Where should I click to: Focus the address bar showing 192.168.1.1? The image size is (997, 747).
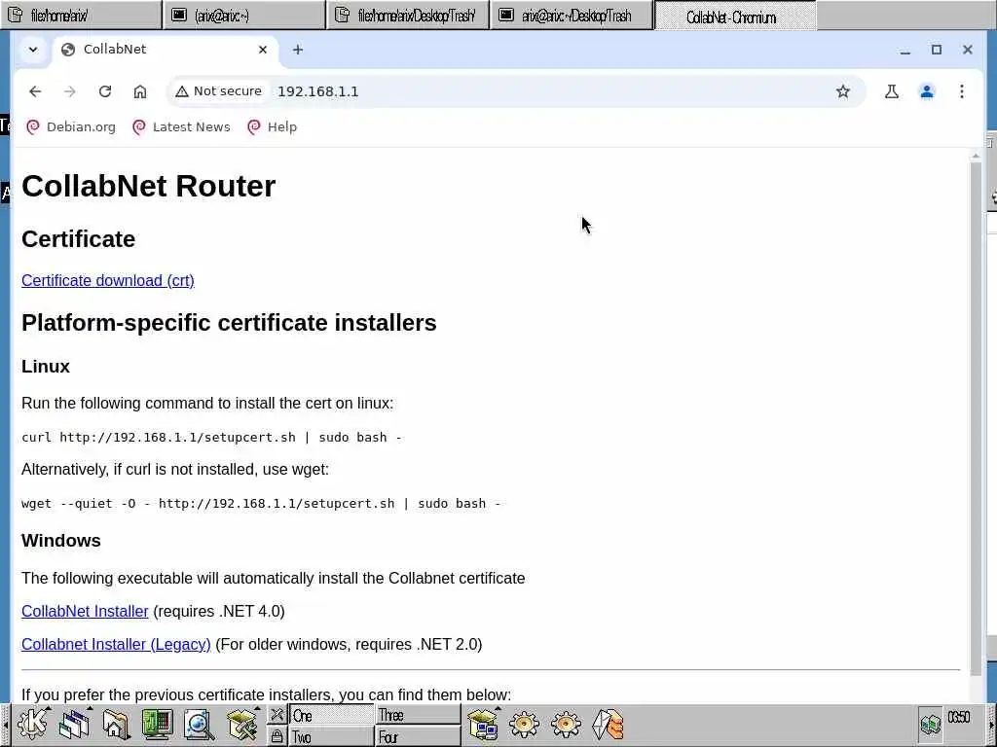[516, 91]
